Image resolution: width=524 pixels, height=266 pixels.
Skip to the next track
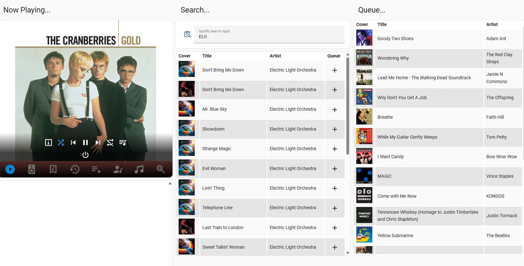[98, 142]
